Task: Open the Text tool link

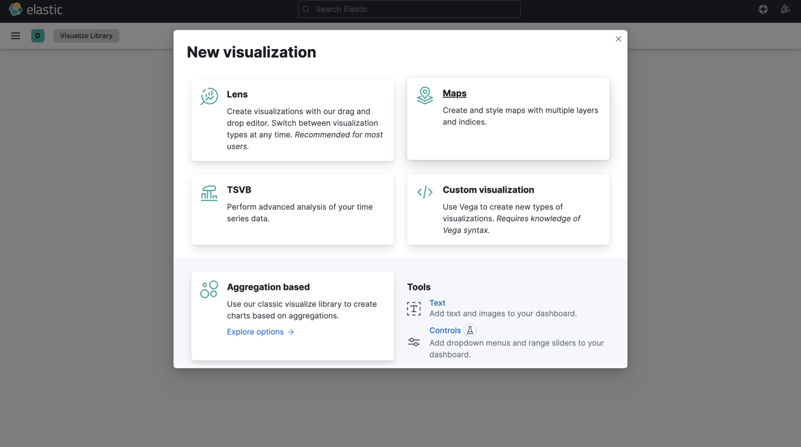Action: (x=437, y=303)
